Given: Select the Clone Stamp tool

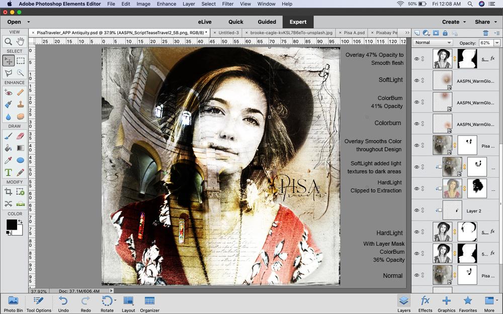Looking at the screenshot, I should pos(20,104).
